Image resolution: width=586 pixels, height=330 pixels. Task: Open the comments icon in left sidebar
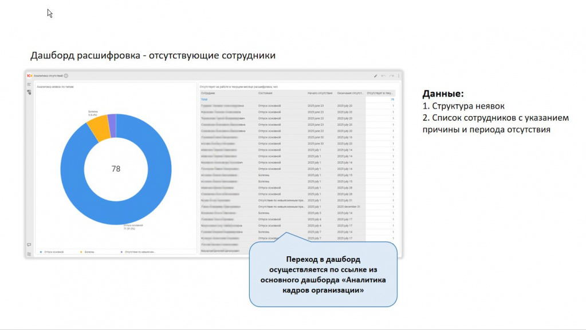pos(29,245)
